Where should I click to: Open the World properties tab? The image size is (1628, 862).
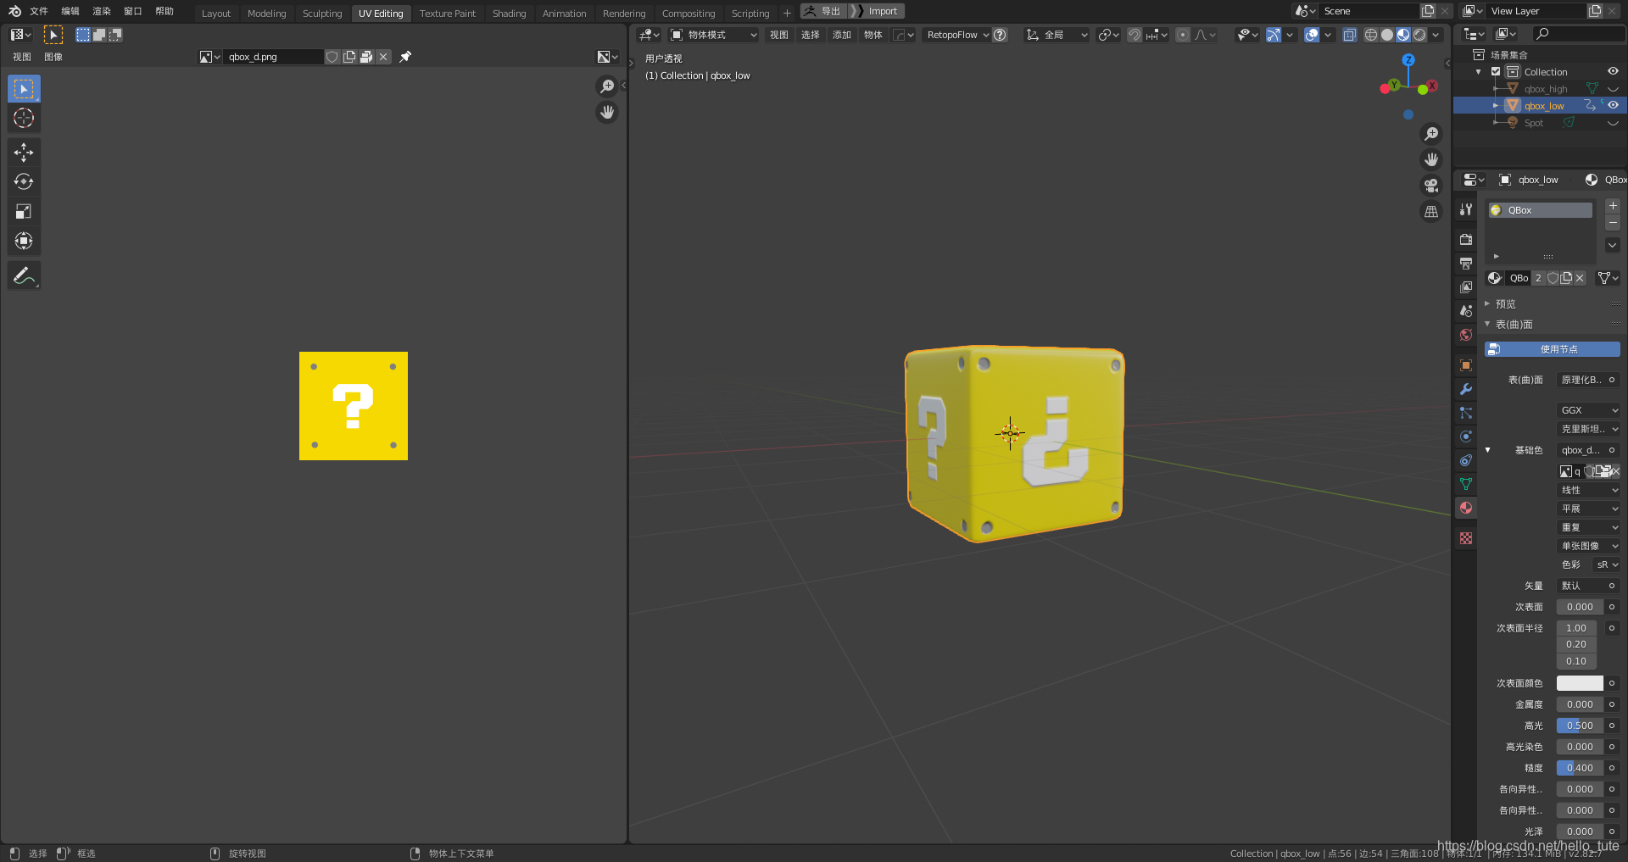pyautogui.click(x=1466, y=335)
